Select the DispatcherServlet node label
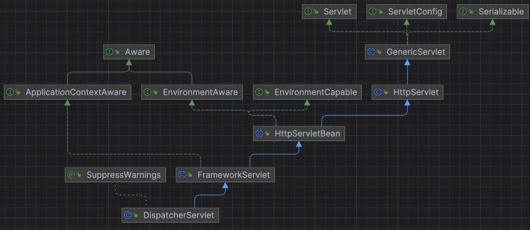The image size is (530, 230). pos(179,215)
